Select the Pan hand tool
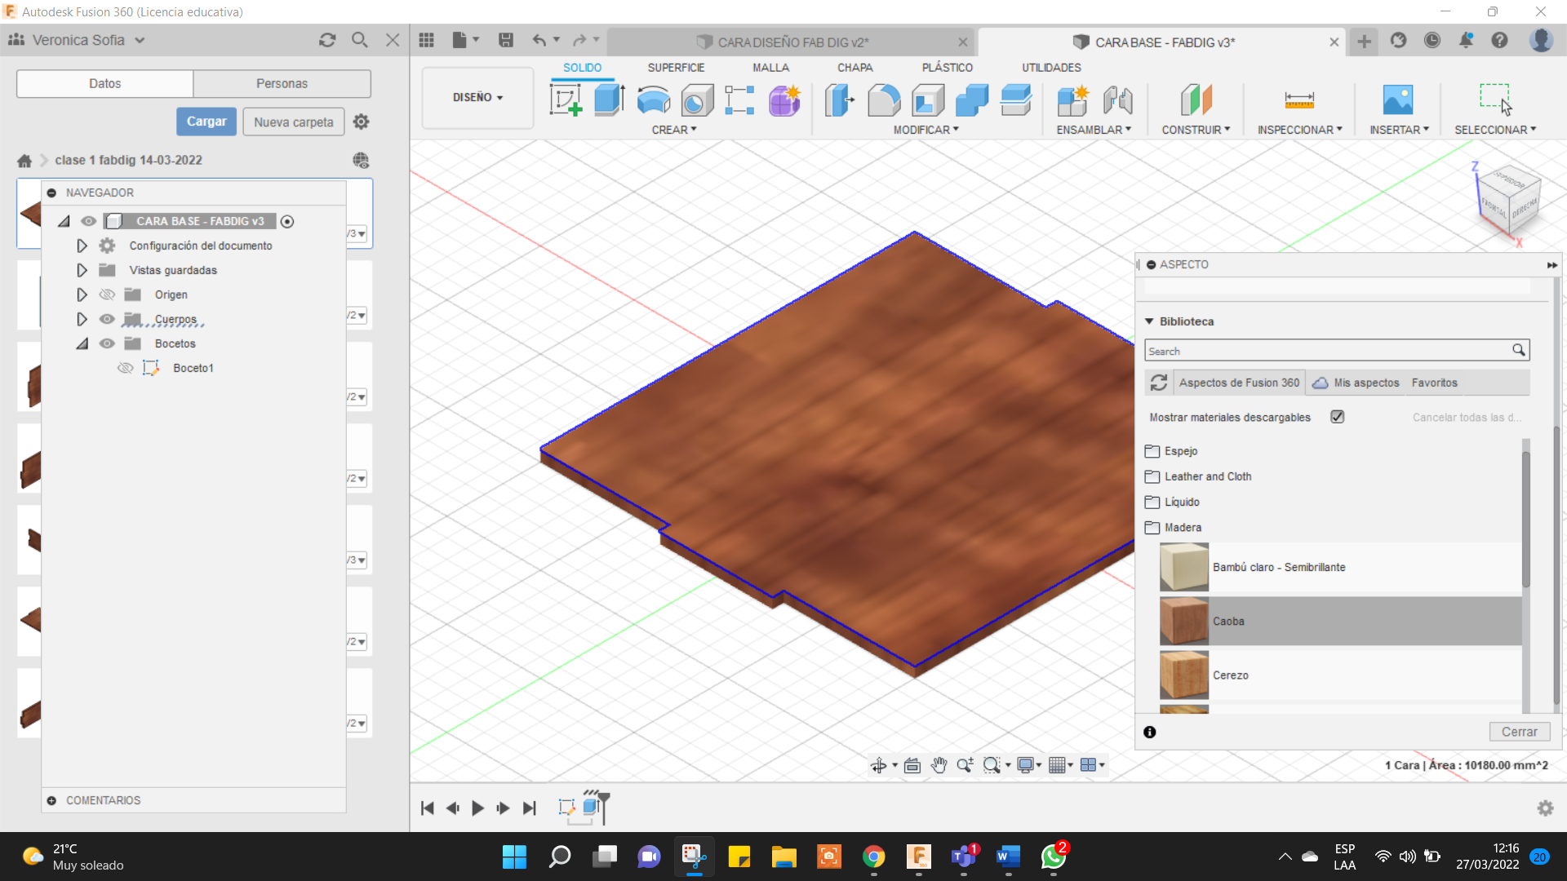Screen dimensions: 1567x881 click(x=939, y=765)
